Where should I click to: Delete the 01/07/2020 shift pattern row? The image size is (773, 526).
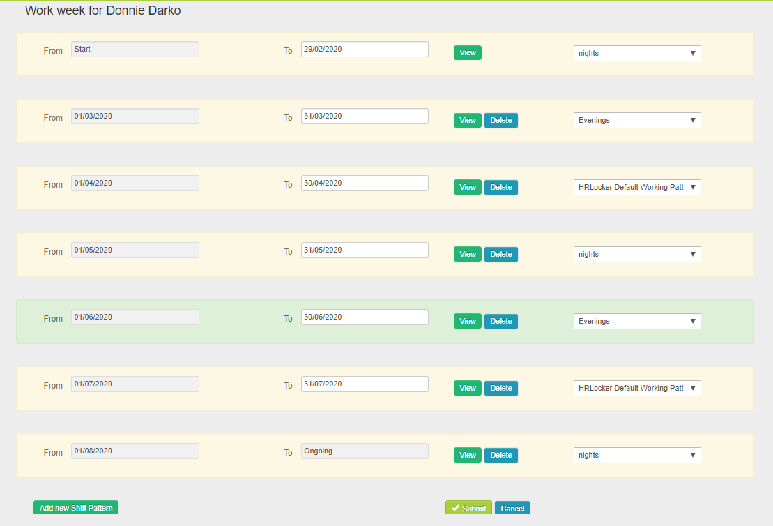tap(500, 388)
